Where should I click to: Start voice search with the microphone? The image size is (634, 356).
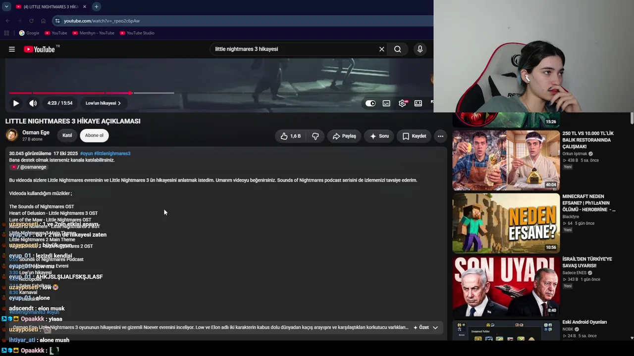(420, 49)
